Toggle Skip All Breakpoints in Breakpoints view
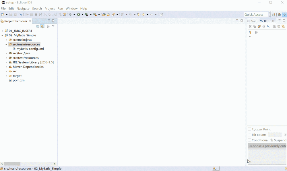287x171 pixels. [268, 26]
